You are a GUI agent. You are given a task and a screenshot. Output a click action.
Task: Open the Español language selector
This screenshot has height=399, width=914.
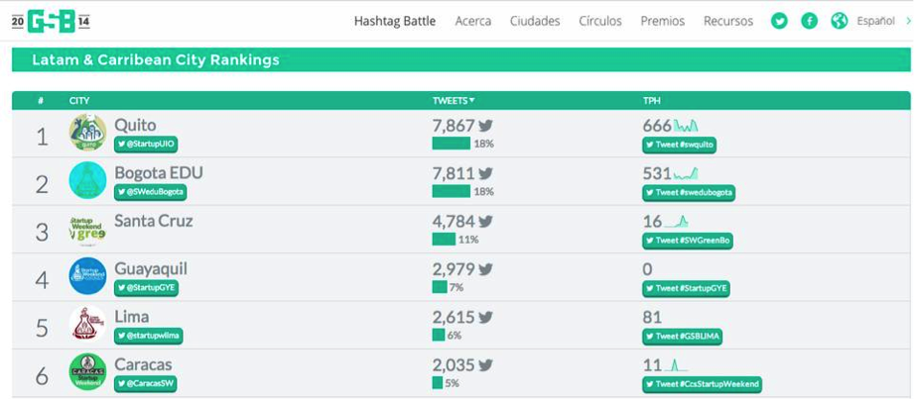pyautogui.click(x=876, y=21)
